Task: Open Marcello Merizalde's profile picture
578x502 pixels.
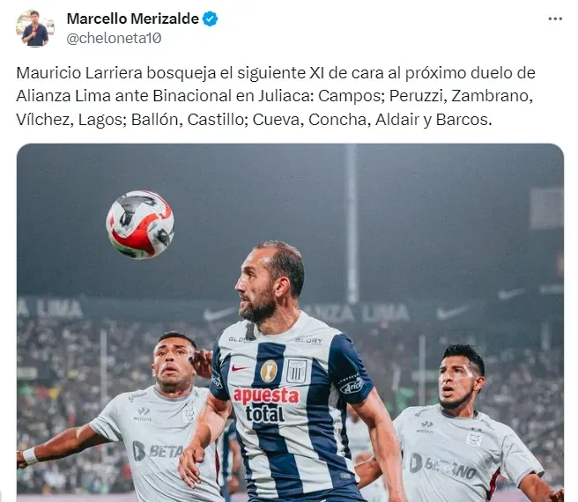Action: coord(35,28)
